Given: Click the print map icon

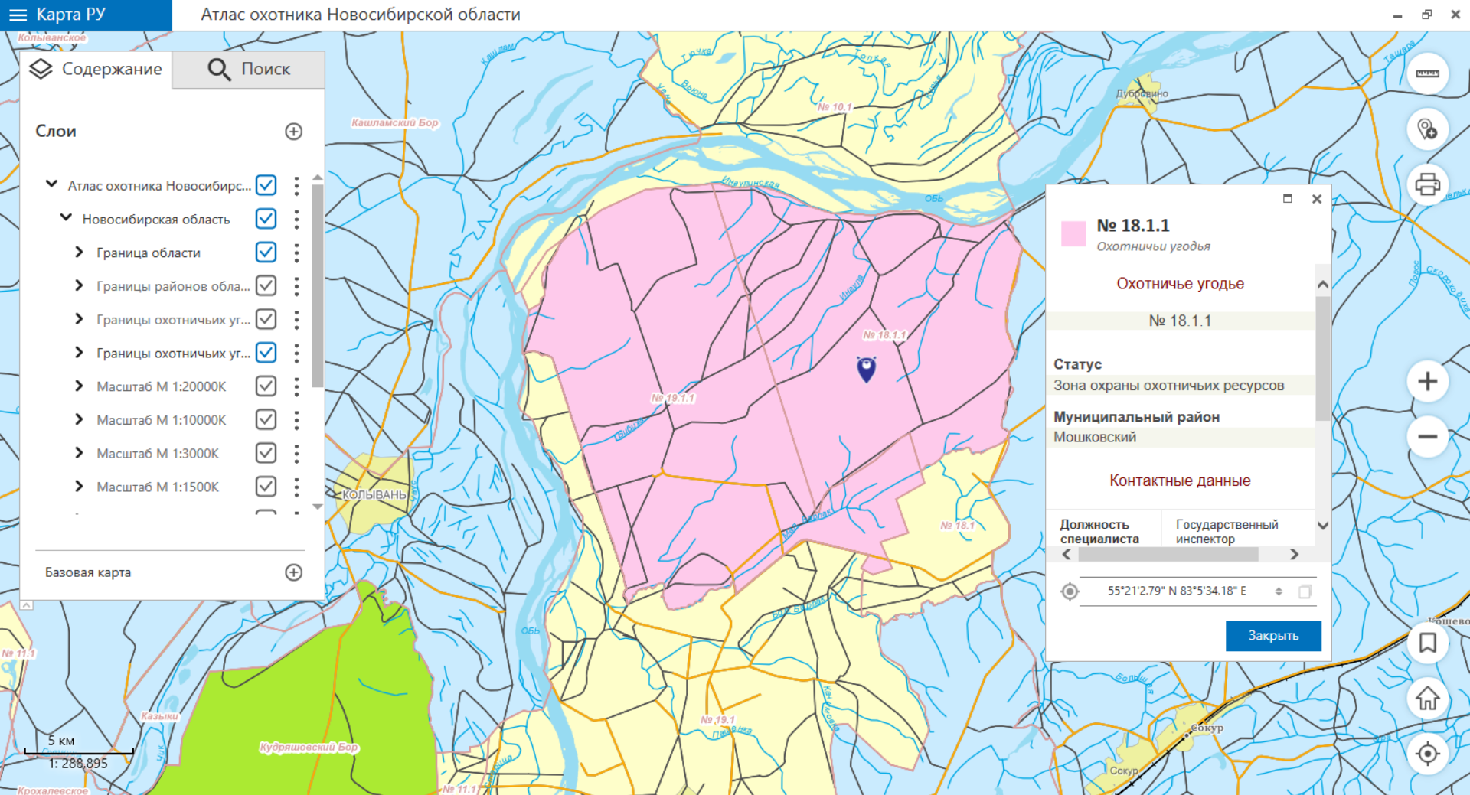Looking at the screenshot, I should tap(1427, 184).
